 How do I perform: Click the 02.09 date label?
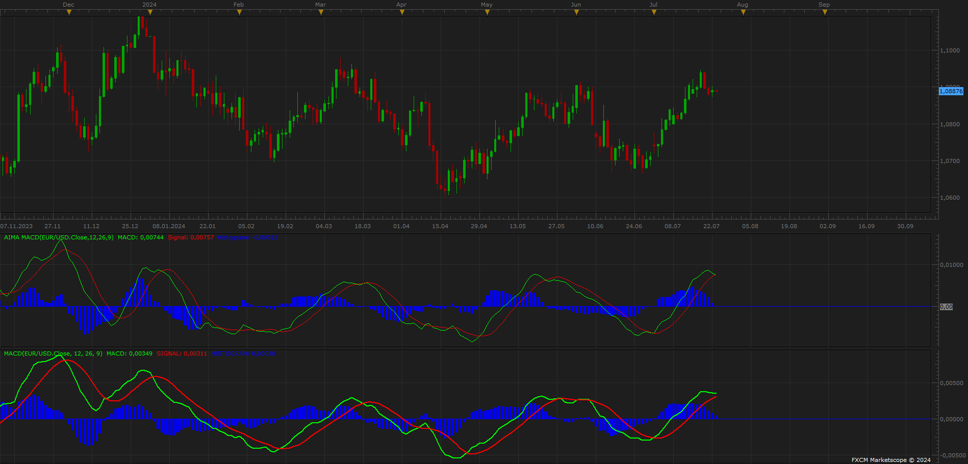(828, 226)
